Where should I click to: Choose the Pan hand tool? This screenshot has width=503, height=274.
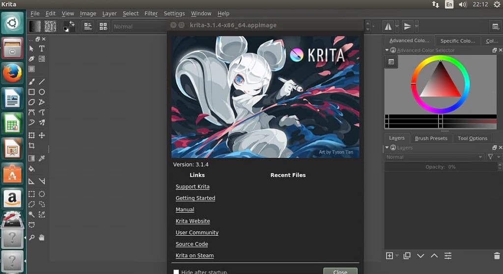pyautogui.click(x=42, y=237)
